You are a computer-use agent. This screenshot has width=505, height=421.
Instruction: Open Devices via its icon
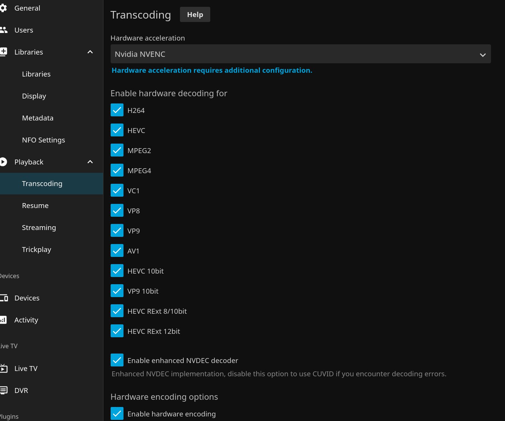click(x=3, y=298)
